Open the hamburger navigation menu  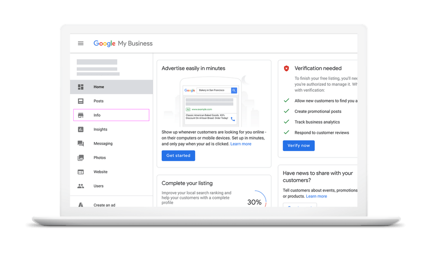81,43
